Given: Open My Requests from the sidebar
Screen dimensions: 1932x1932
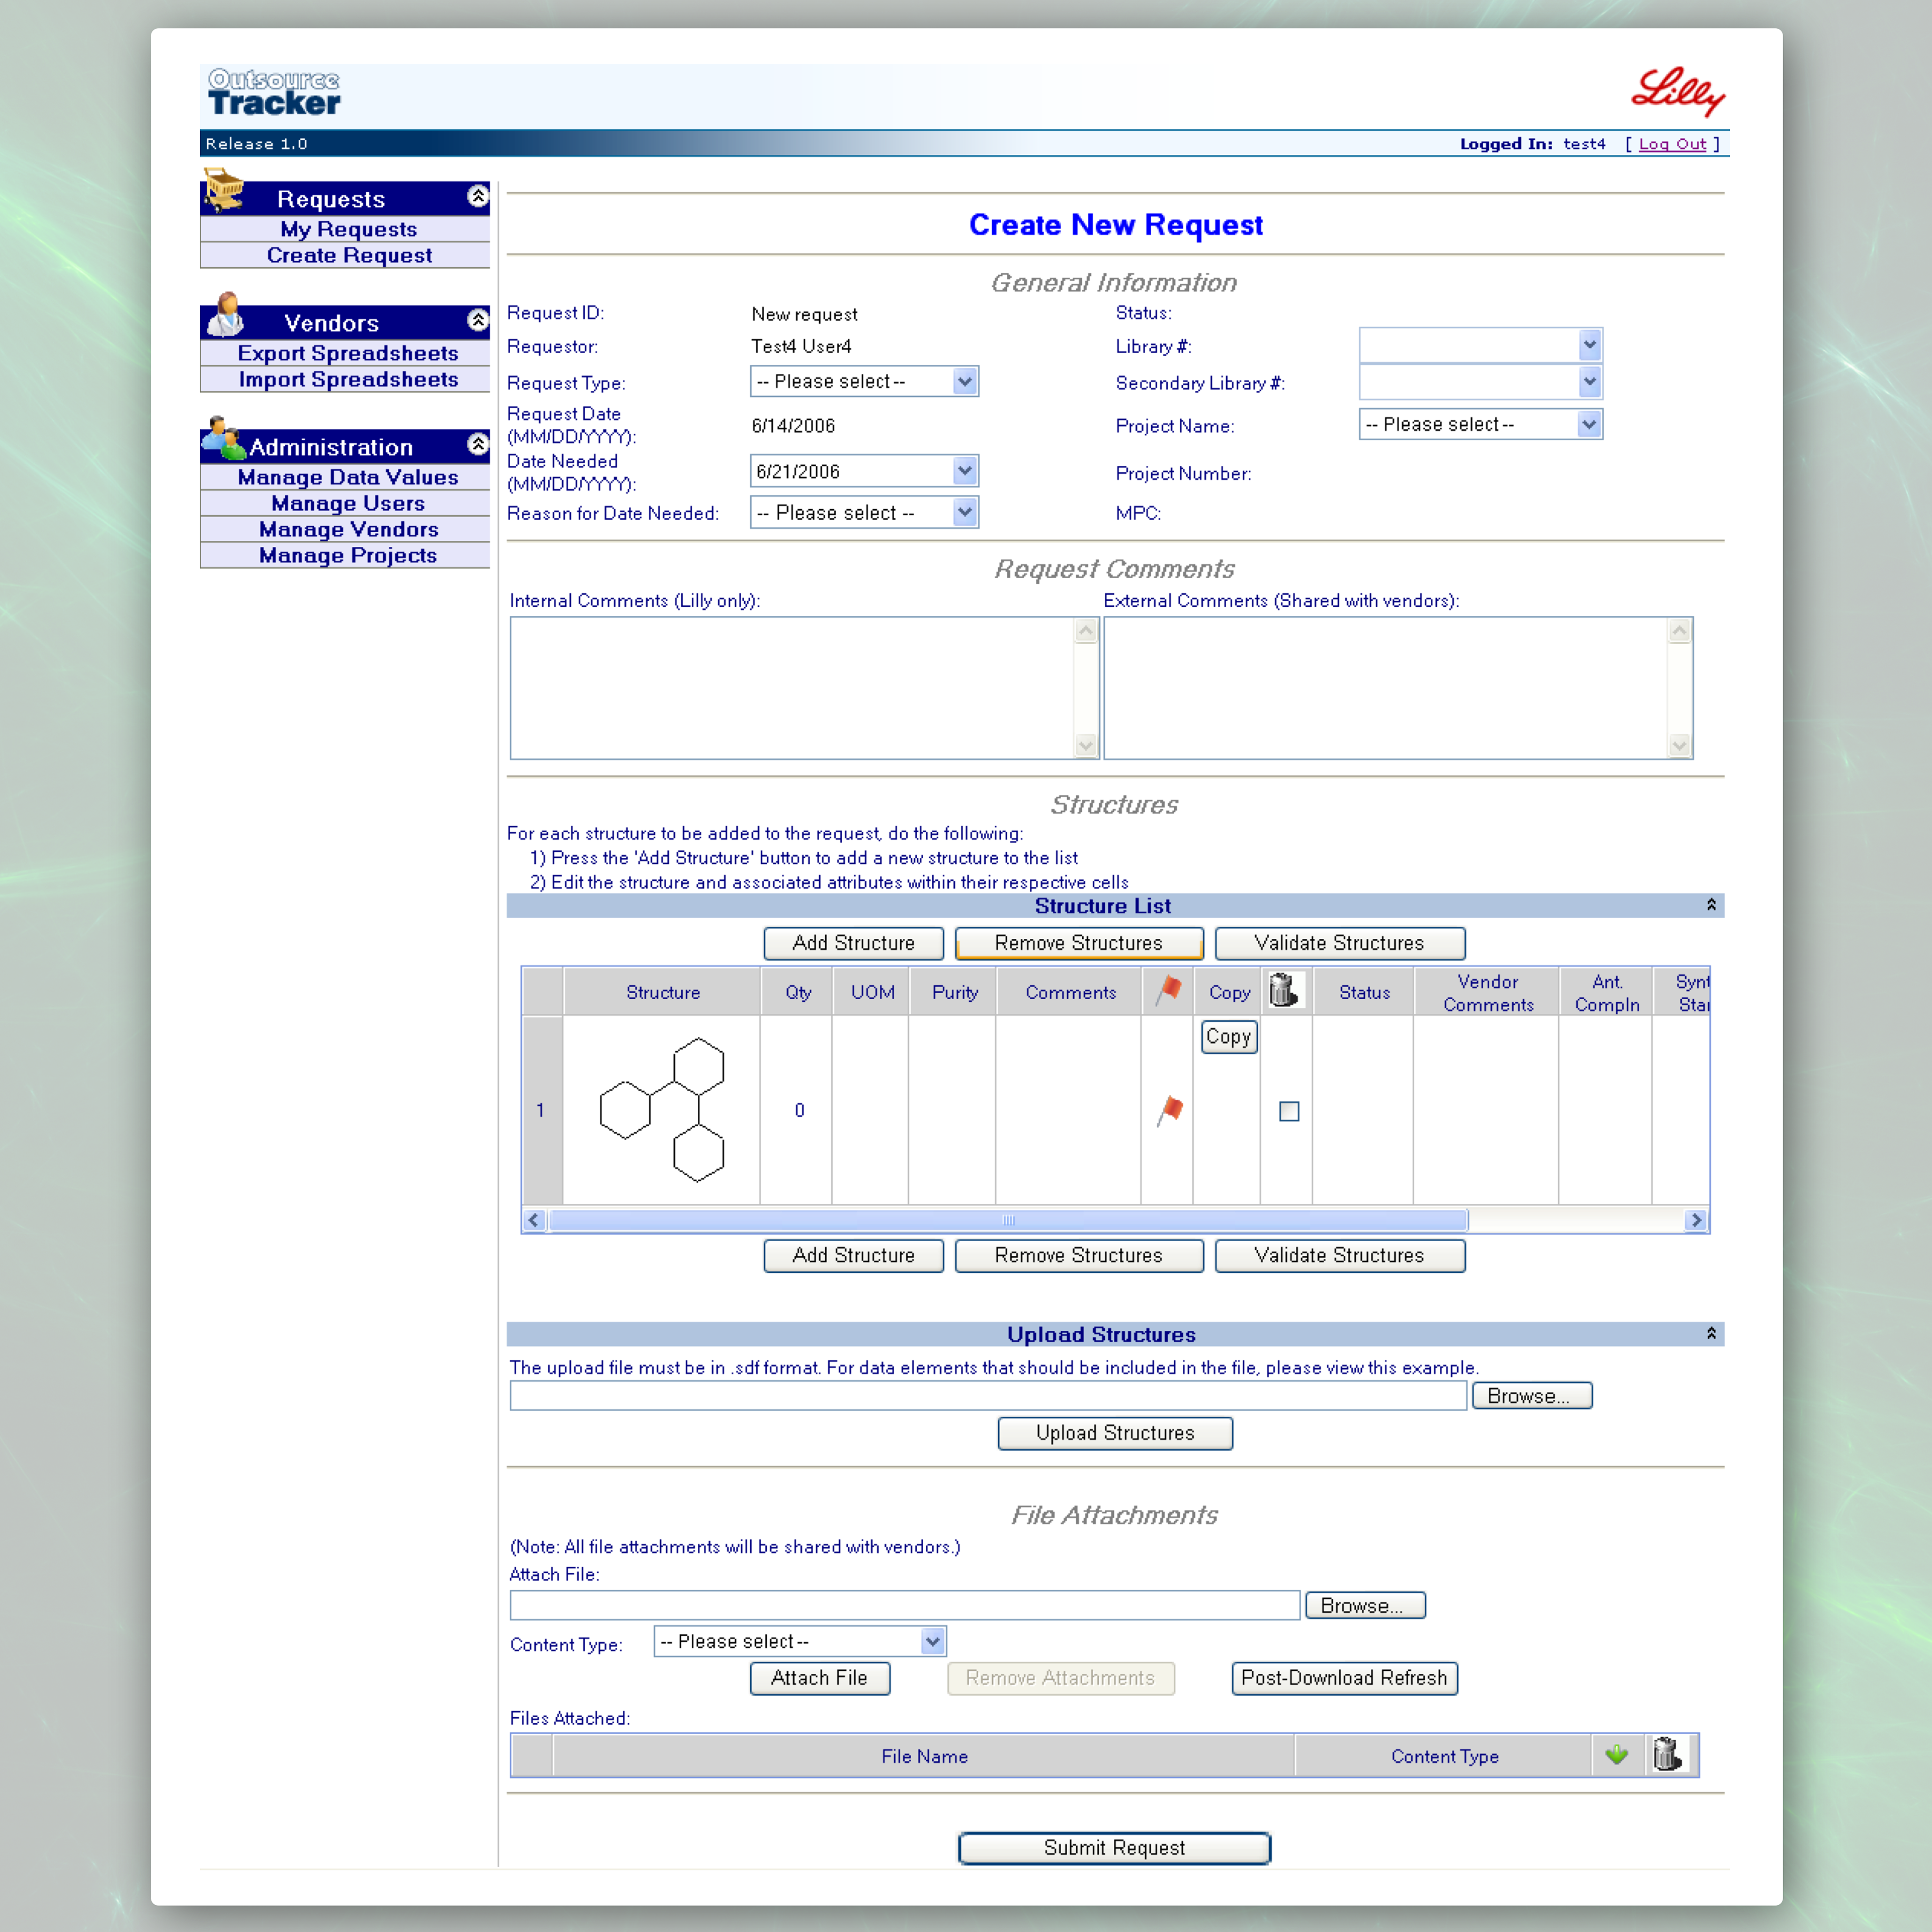Looking at the screenshot, I should point(348,229).
